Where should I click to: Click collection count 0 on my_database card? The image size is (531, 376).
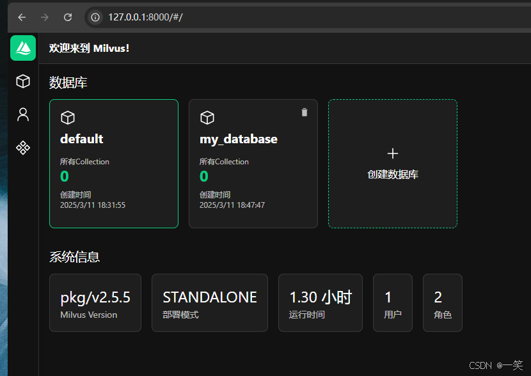tap(204, 176)
